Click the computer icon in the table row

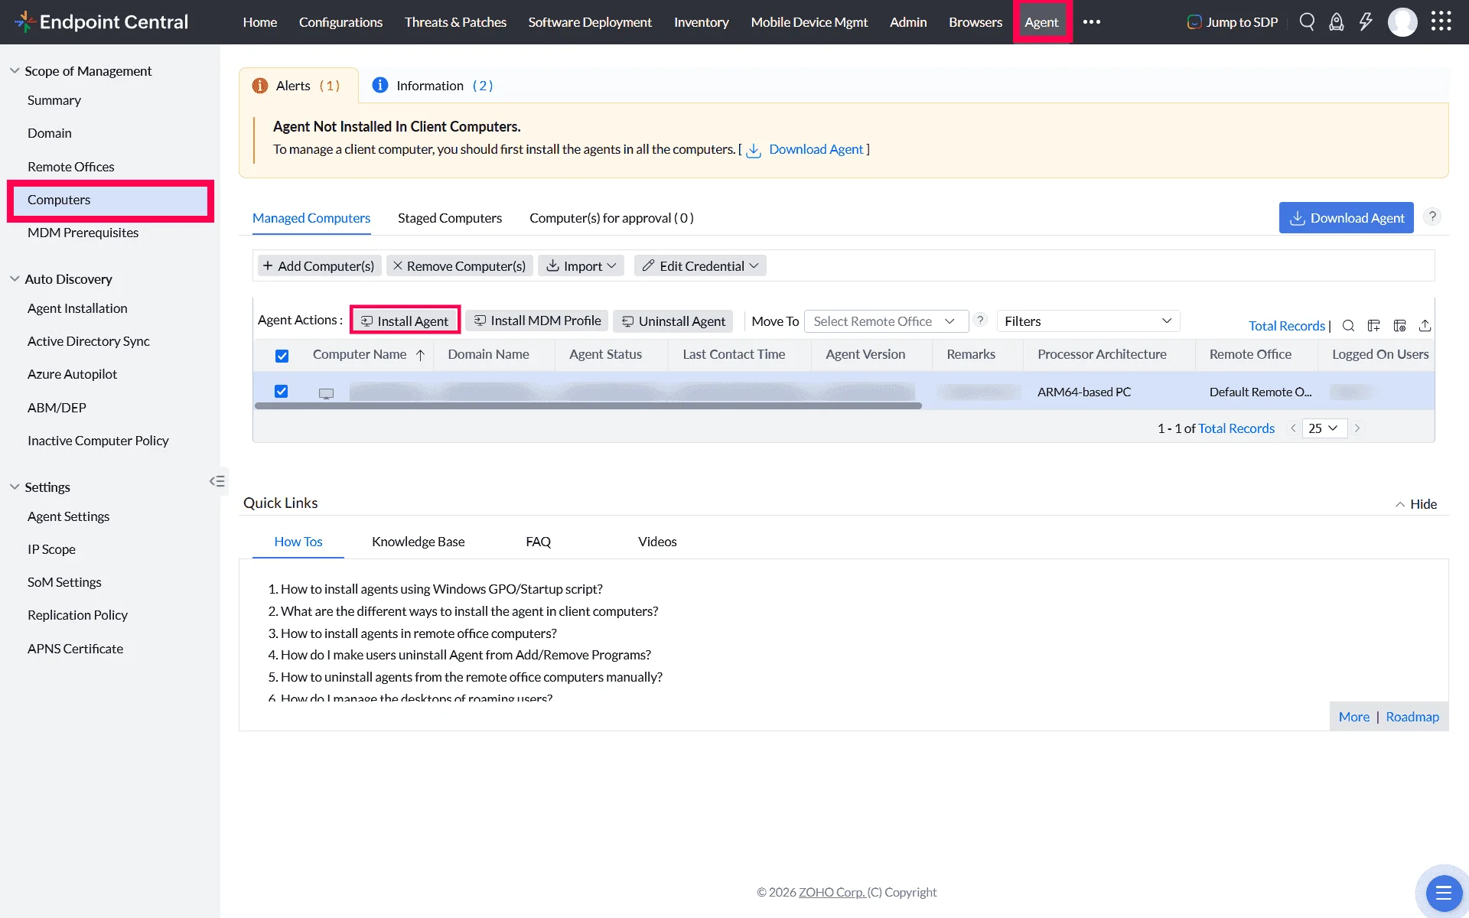(327, 393)
